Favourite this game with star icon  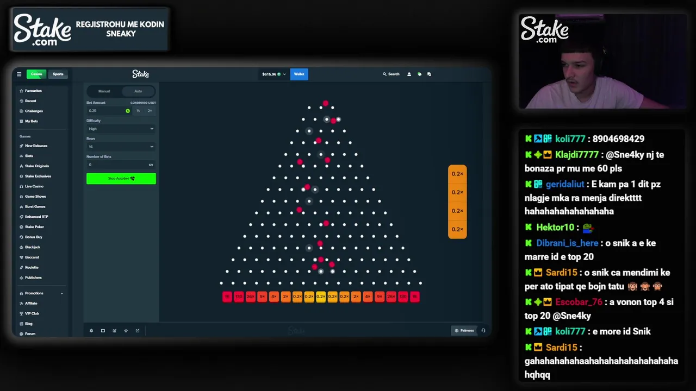[x=126, y=331]
